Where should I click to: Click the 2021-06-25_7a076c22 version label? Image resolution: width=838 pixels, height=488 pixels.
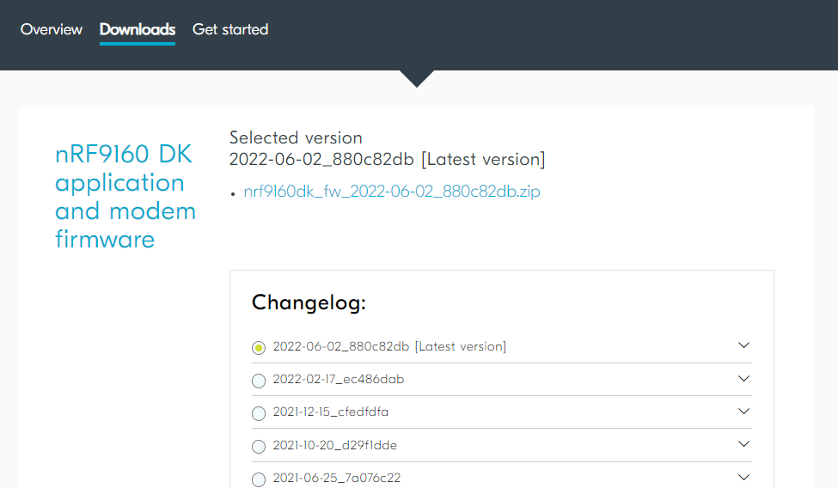337,478
